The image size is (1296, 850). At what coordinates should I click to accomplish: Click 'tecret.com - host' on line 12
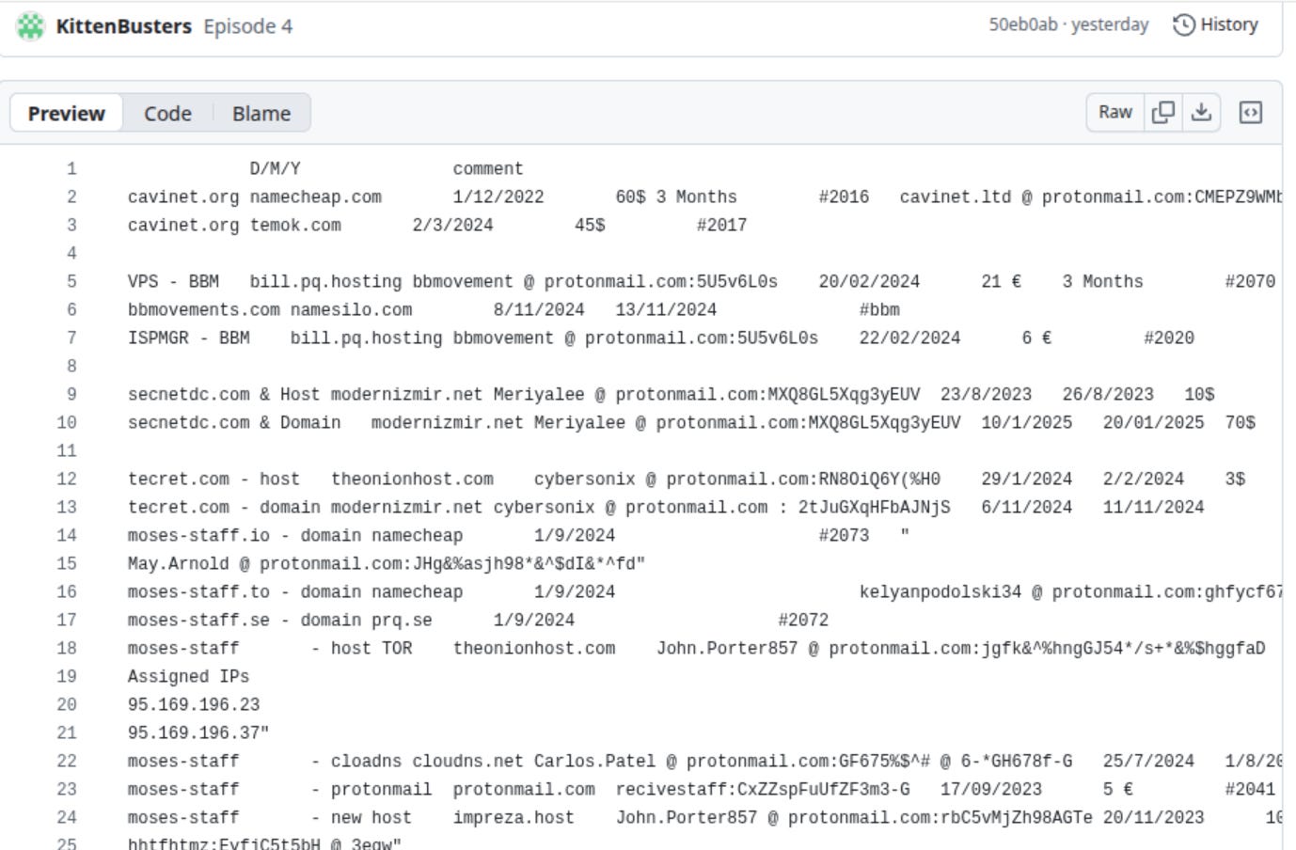point(213,480)
